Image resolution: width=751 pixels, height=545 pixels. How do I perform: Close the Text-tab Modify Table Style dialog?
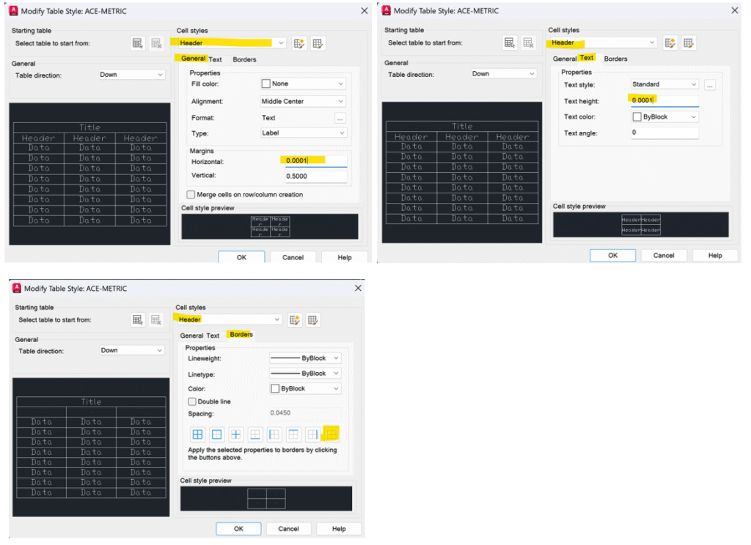click(735, 10)
